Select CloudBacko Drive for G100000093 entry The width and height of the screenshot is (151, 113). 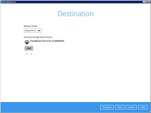click(47, 41)
